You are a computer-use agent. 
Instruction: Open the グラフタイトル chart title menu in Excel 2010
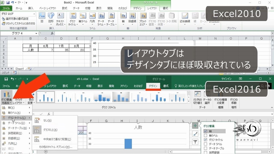click(73, 19)
